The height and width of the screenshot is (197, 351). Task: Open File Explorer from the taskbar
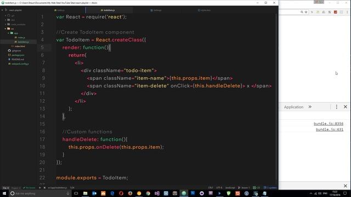click(x=85, y=193)
